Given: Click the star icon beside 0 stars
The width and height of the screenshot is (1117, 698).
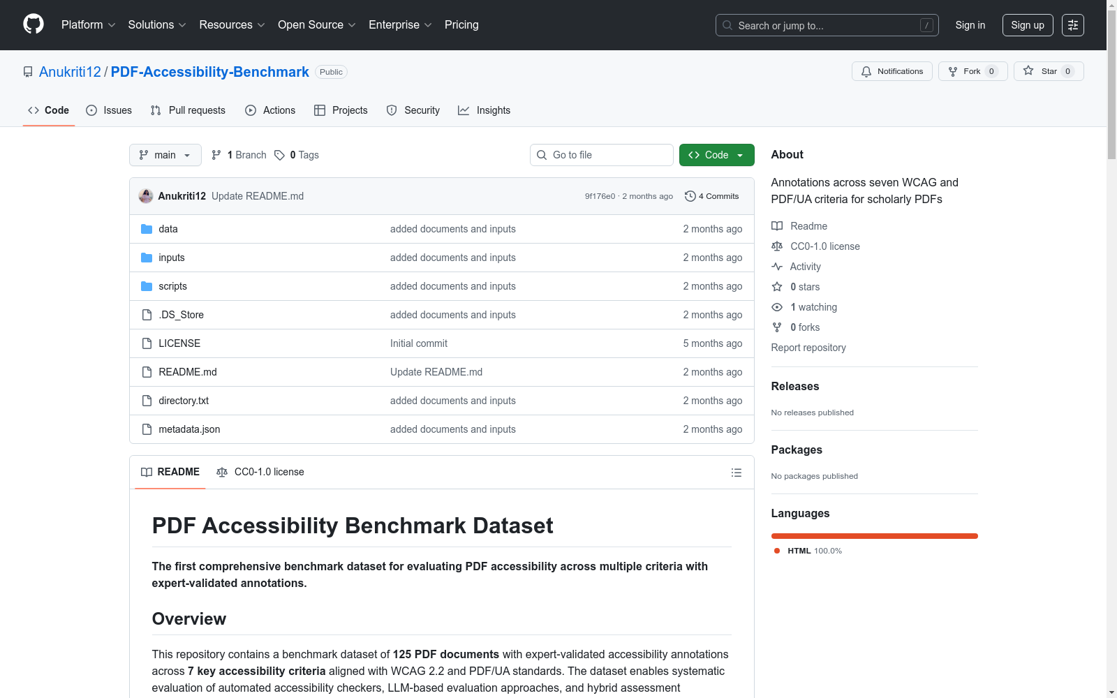Looking at the screenshot, I should pyautogui.click(x=777, y=287).
